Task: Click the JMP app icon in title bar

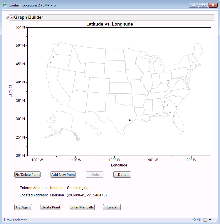Action: pyautogui.click(x=5, y=5)
